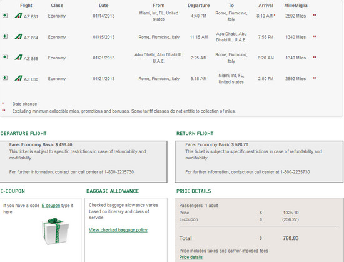
Task: Click the Alitalia logo beside AZ 855
Action: [18, 58]
